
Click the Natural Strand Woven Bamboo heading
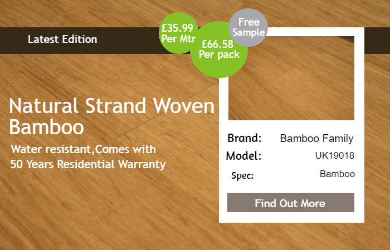coord(111,116)
